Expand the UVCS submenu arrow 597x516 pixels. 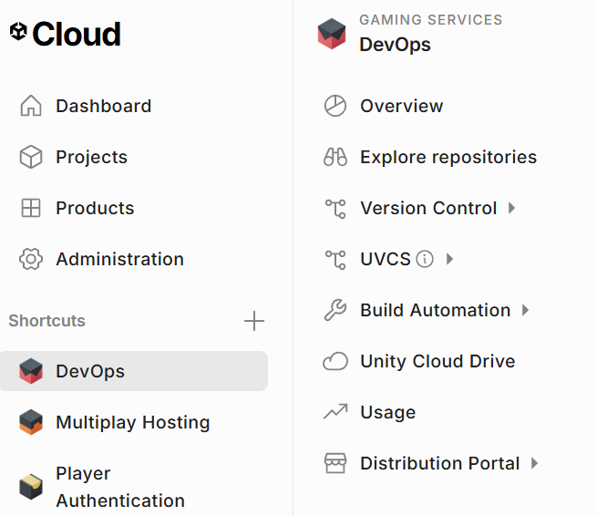(x=450, y=259)
